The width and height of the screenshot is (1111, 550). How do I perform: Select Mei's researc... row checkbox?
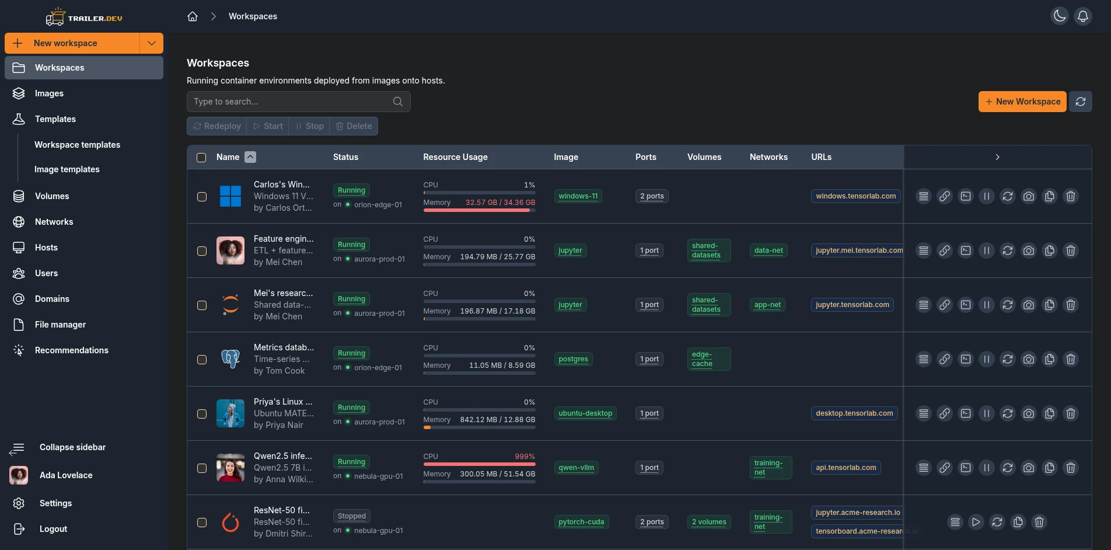click(202, 305)
